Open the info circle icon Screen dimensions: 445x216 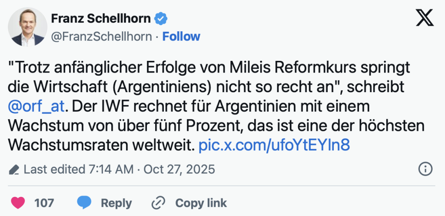[x=425, y=169]
